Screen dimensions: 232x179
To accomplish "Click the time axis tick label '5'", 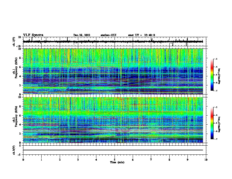I will 115,160.
